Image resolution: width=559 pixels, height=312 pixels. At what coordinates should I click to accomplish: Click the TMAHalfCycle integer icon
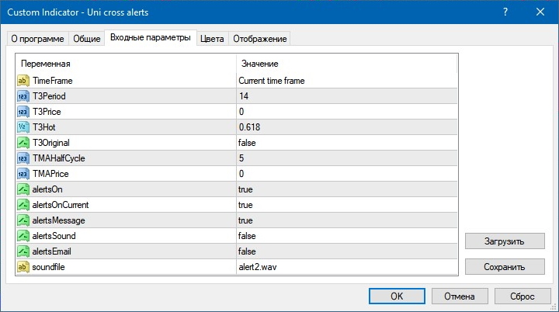click(23, 158)
